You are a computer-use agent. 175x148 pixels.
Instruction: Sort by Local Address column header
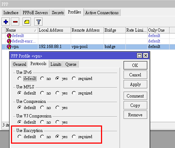click(x=54, y=30)
